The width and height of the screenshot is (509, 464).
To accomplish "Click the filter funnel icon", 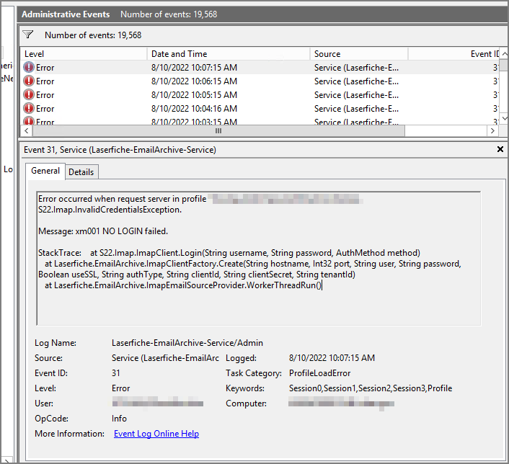I will 28,35.
